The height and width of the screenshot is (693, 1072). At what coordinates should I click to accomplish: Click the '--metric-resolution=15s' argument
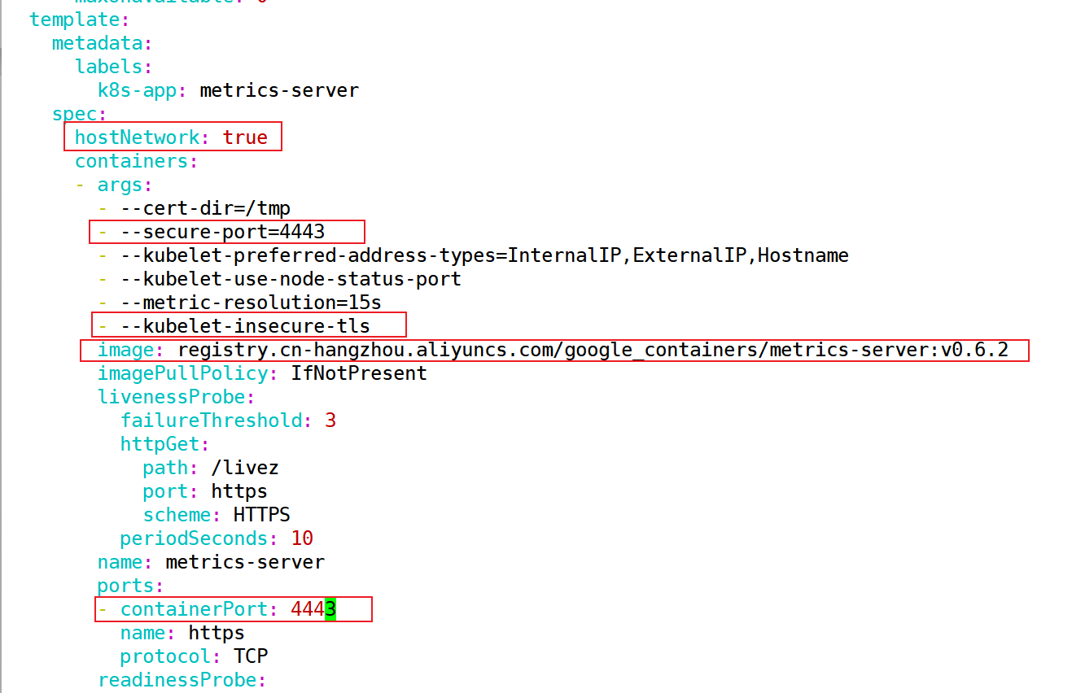(251, 303)
